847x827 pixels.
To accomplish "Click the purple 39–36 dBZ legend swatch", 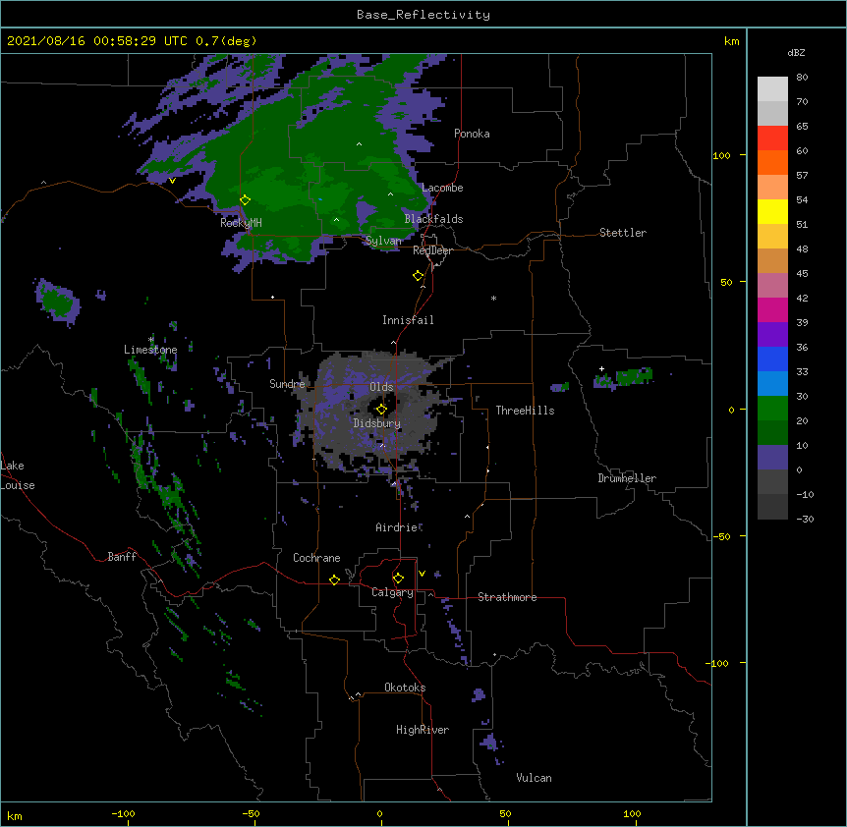I will 772,335.
